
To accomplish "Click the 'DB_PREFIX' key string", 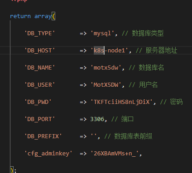I will point(43,136).
